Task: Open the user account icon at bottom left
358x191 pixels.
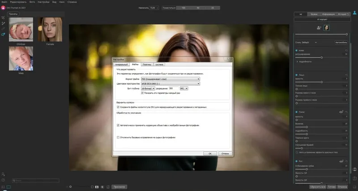Action: click(x=3, y=174)
